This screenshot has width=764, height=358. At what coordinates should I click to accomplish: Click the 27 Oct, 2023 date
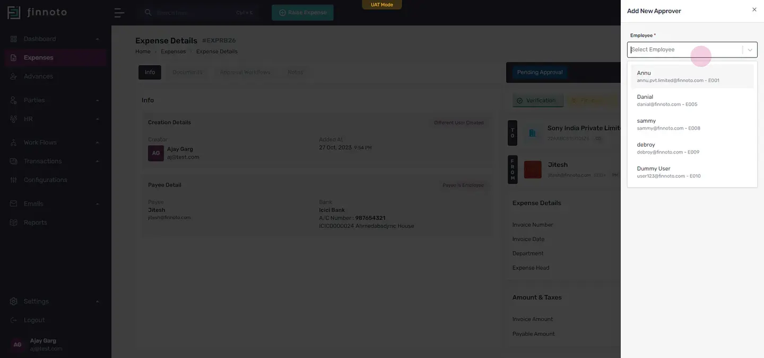335,148
